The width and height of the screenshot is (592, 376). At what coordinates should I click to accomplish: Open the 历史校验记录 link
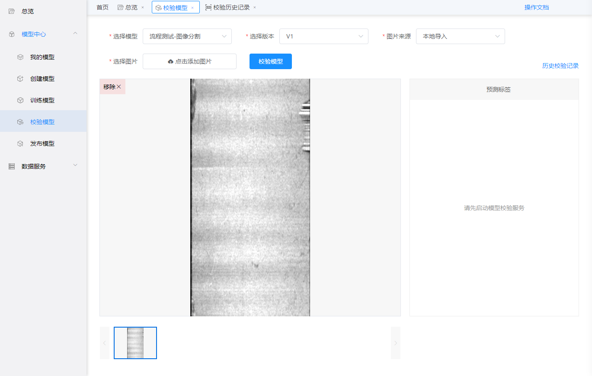tap(560, 66)
